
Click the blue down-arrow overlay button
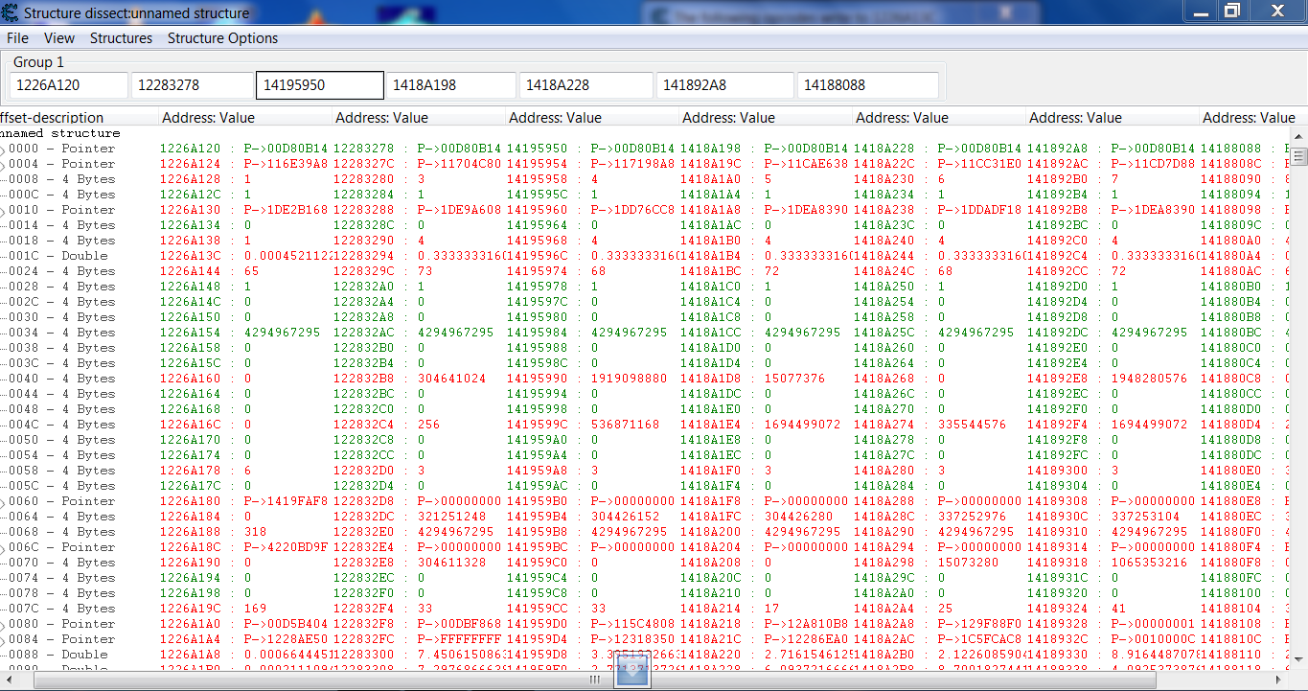click(x=631, y=673)
